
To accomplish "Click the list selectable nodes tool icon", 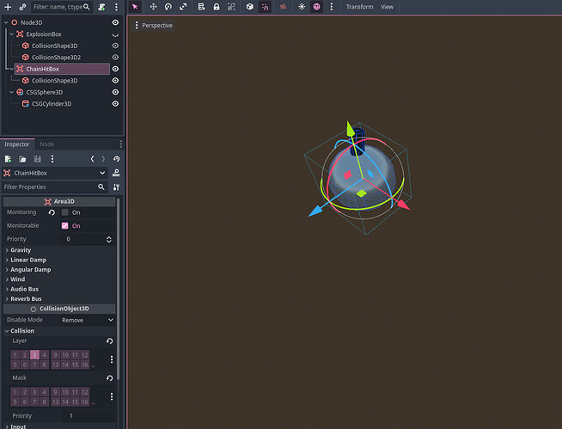I will tap(201, 7).
